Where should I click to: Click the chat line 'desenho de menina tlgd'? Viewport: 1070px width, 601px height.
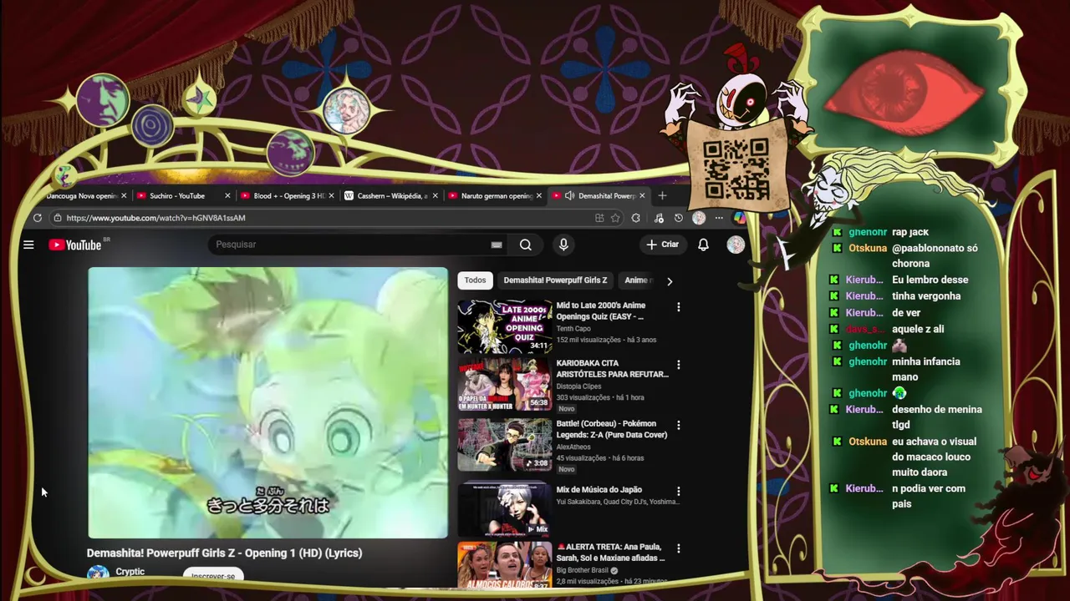pyautogui.click(x=937, y=417)
